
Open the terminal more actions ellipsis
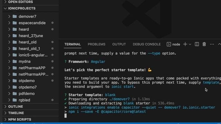pos(212,44)
